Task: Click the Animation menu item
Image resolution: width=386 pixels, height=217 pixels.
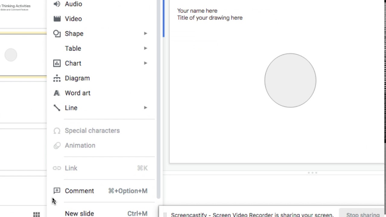Action: click(102, 145)
